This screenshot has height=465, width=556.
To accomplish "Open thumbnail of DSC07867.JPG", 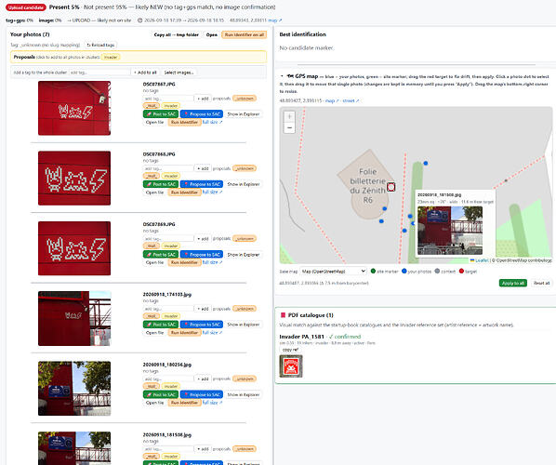I will pos(74,108).
